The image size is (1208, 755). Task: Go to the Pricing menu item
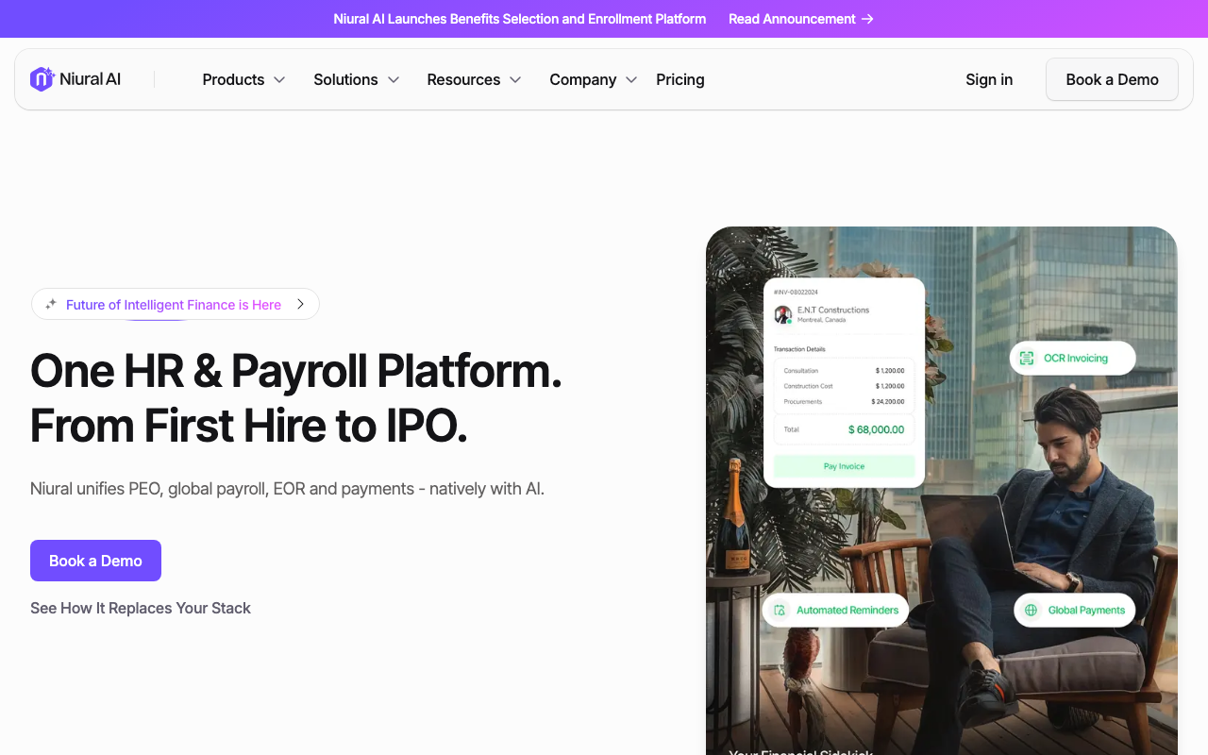click(x=680, y=79)
